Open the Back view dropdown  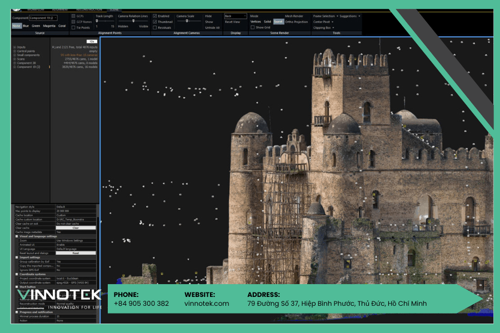236,16
